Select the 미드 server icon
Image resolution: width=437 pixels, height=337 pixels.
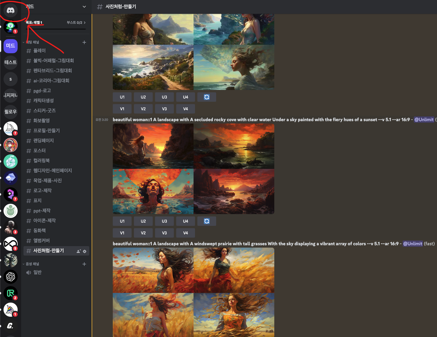[11, 46]
